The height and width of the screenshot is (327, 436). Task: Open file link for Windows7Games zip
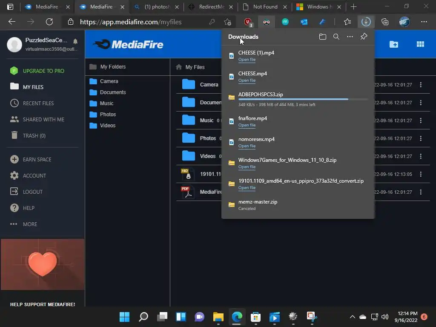pos(247,167)
